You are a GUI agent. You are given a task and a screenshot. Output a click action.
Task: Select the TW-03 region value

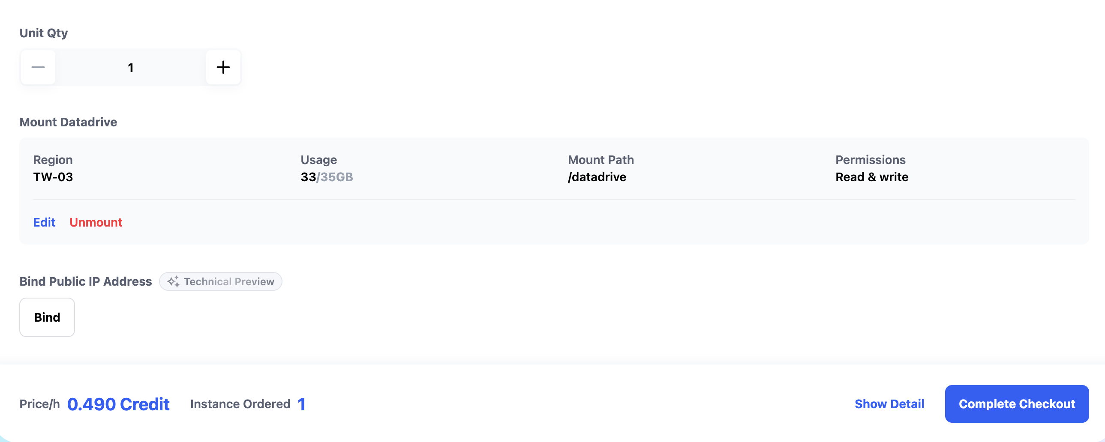tap(53, 177)
